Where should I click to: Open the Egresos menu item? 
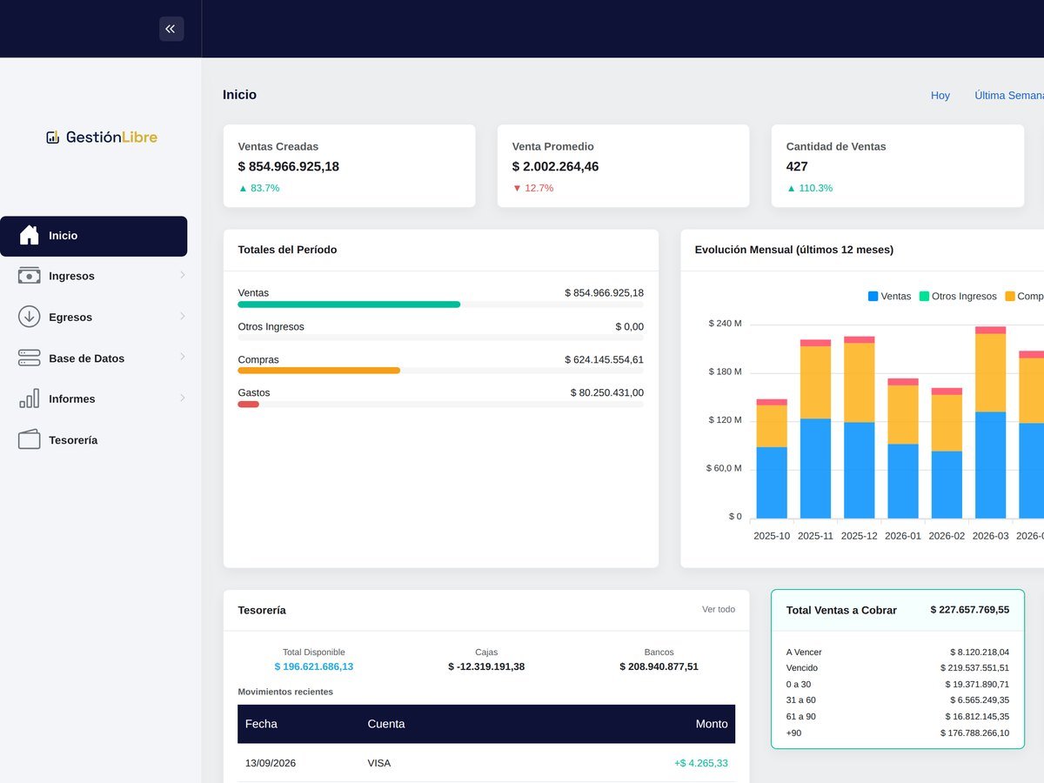(93, 317)
